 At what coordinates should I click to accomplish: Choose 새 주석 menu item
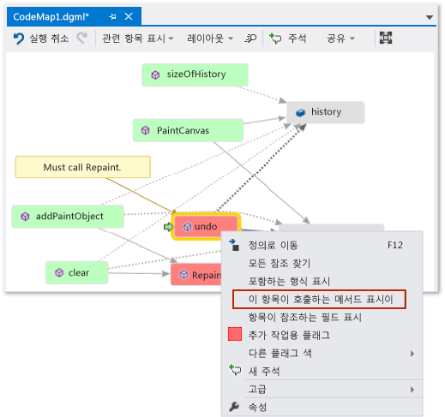pyautogui.click(x=322, y=371)
